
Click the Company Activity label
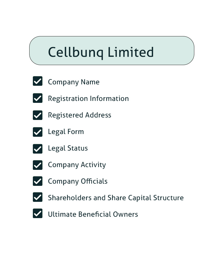pyautogui.click(x=77, y=165)
